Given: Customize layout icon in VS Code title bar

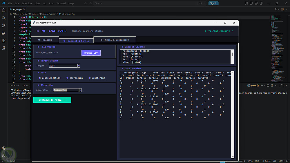Looking at the screenshot, I should (246, 3).
